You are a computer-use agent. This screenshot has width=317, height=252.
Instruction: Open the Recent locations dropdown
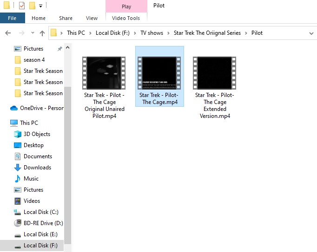pyautogui.click(x=33, y=32)
